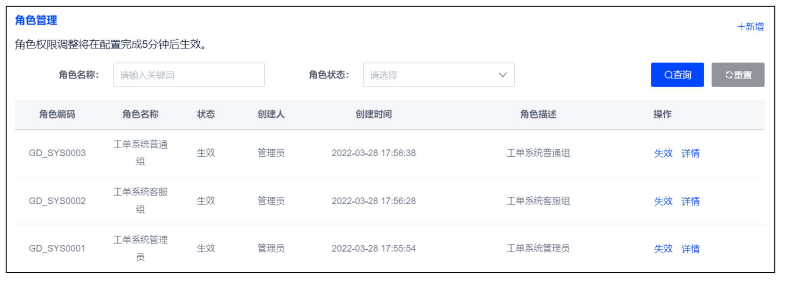Viewport: 785px width, 284px height.
Task: Open the 角色状态 dropdown
Action: (439, 75)
